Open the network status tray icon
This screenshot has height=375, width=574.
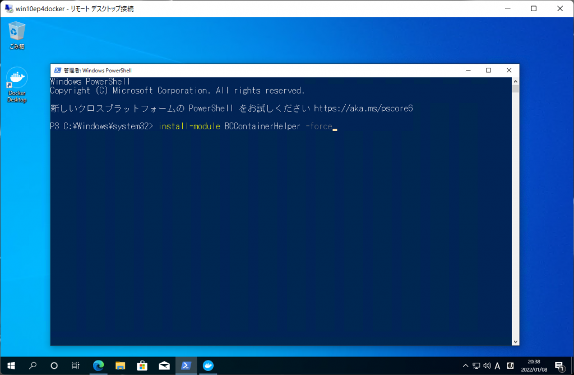tap(476, 365)
